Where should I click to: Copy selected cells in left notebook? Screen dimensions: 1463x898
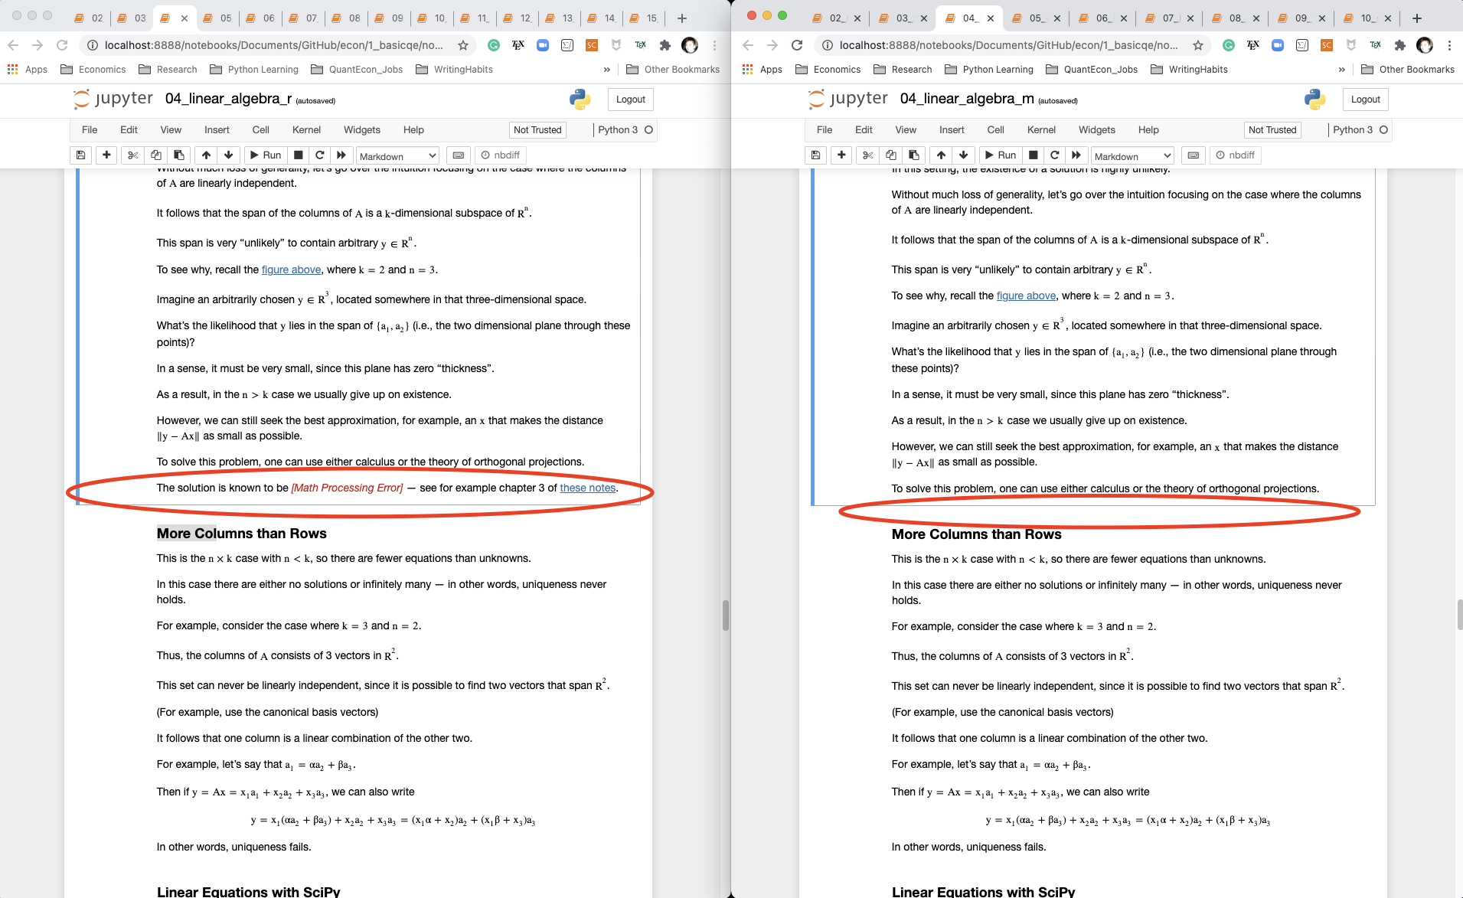155,155
